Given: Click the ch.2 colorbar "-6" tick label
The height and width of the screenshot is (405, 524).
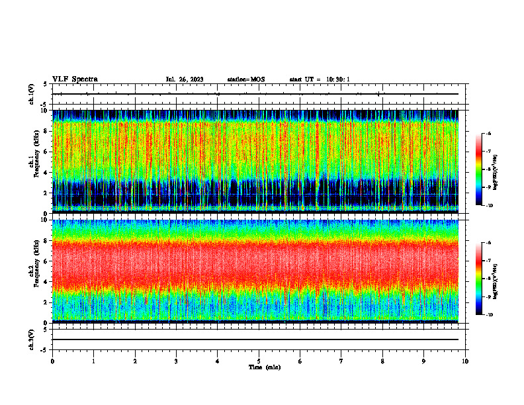Looking at the screenshot, I should tap(489, 243).
